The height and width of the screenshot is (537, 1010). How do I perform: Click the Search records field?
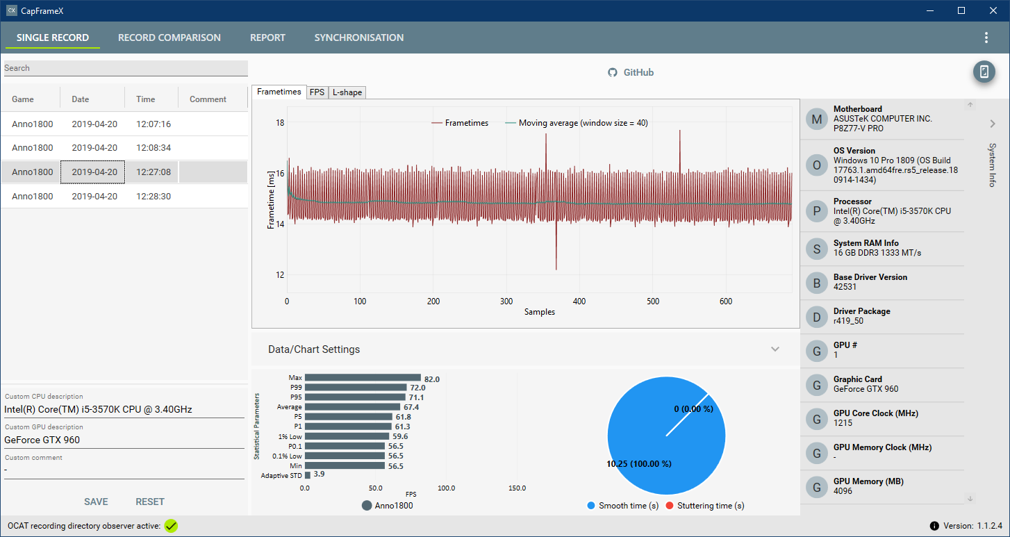(x=126, y=68)
